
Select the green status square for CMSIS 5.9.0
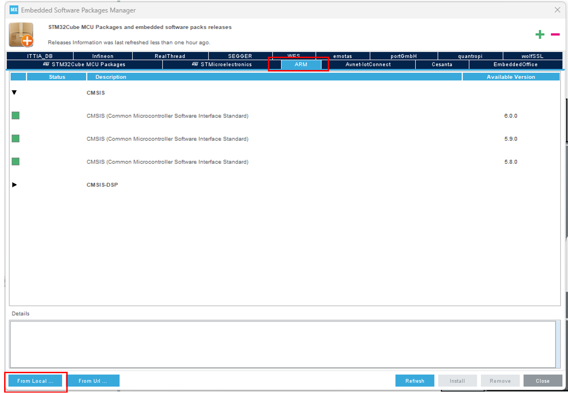coord(15,139)
